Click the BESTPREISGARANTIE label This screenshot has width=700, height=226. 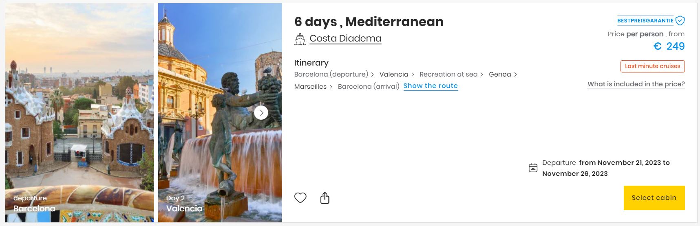coord(645,20)
